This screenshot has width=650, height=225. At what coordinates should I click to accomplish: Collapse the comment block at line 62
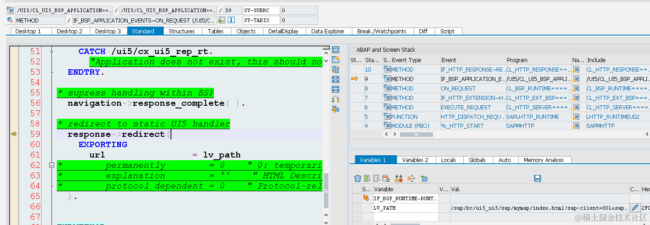point(51,165)
